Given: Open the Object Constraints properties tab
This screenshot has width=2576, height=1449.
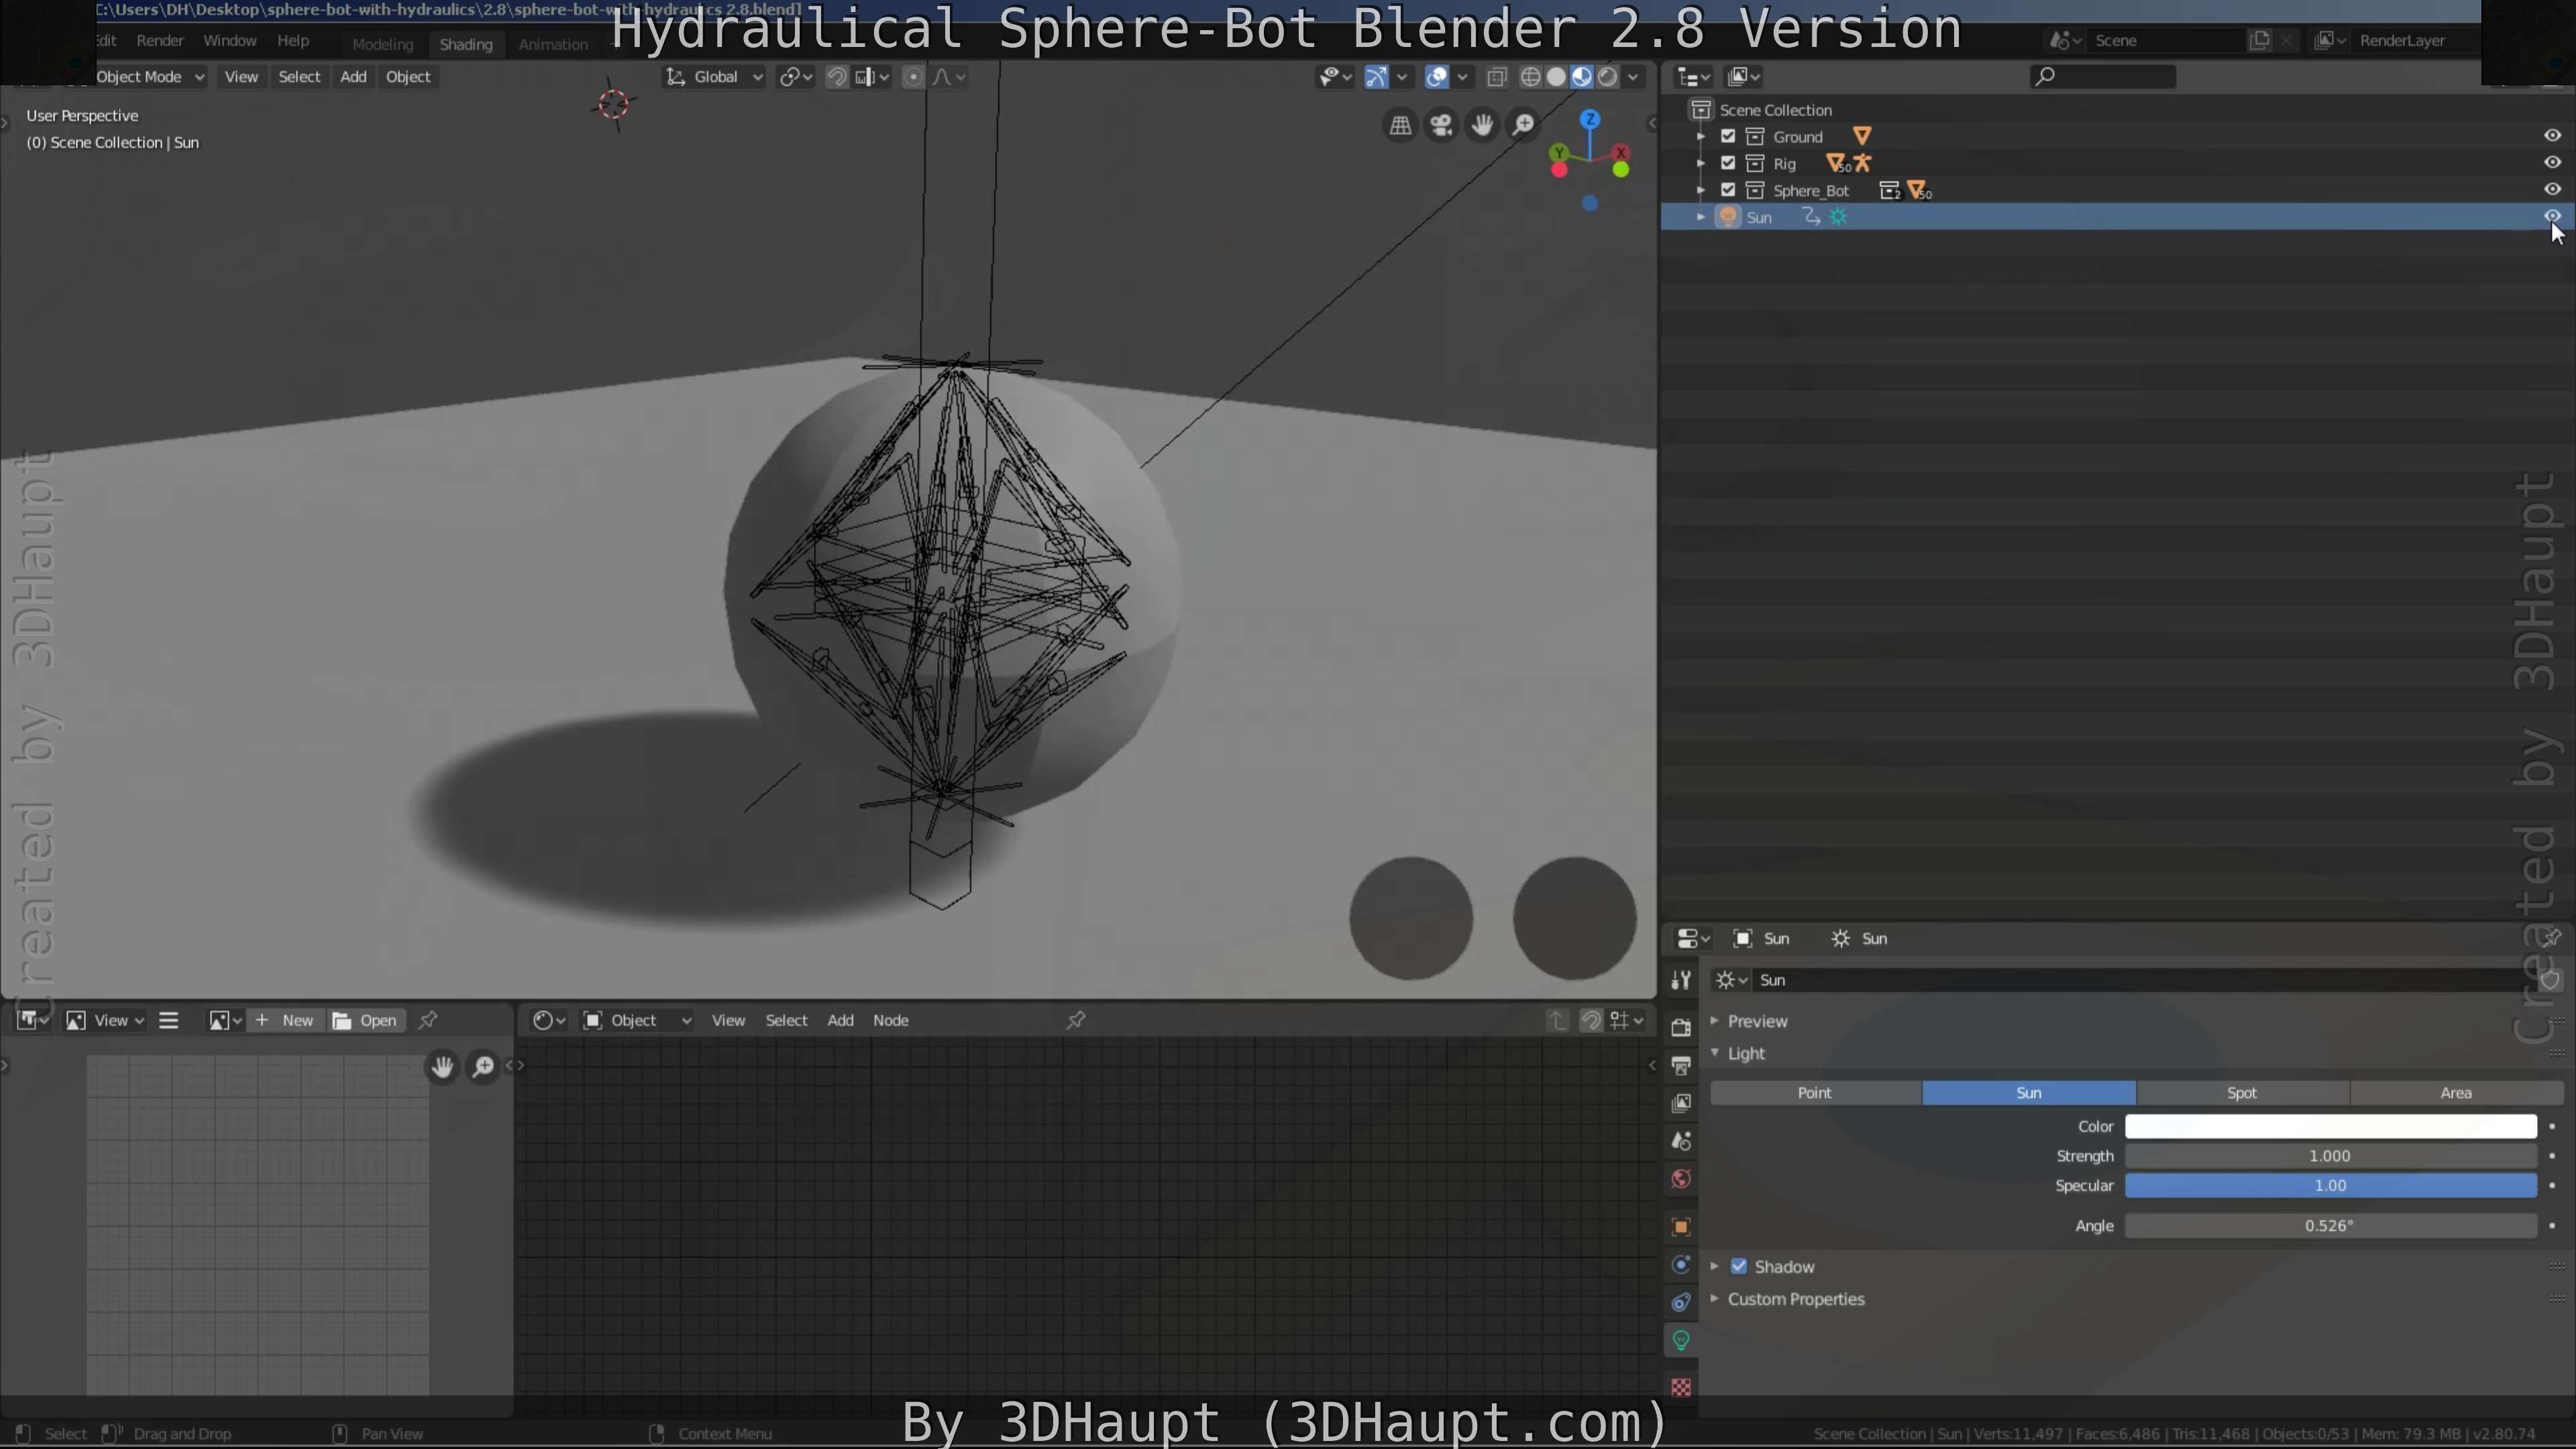Looking at the screenshot, I should (x=1681, y=1303).
